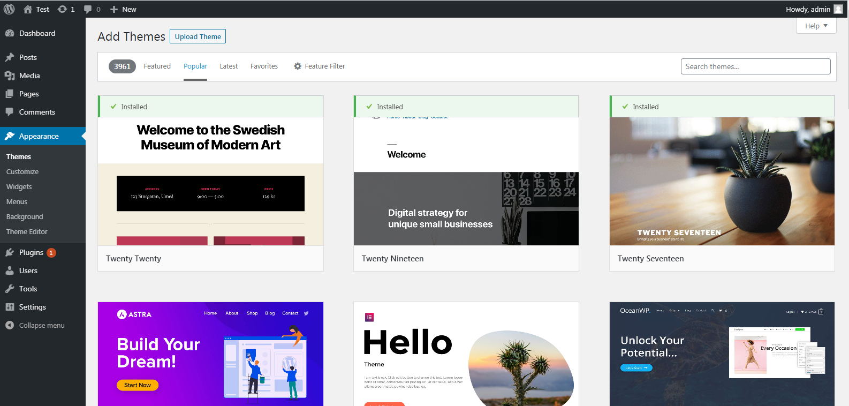
Task: Open the Test site home icon
Action: pyautogui.click(x=28, y=9)
